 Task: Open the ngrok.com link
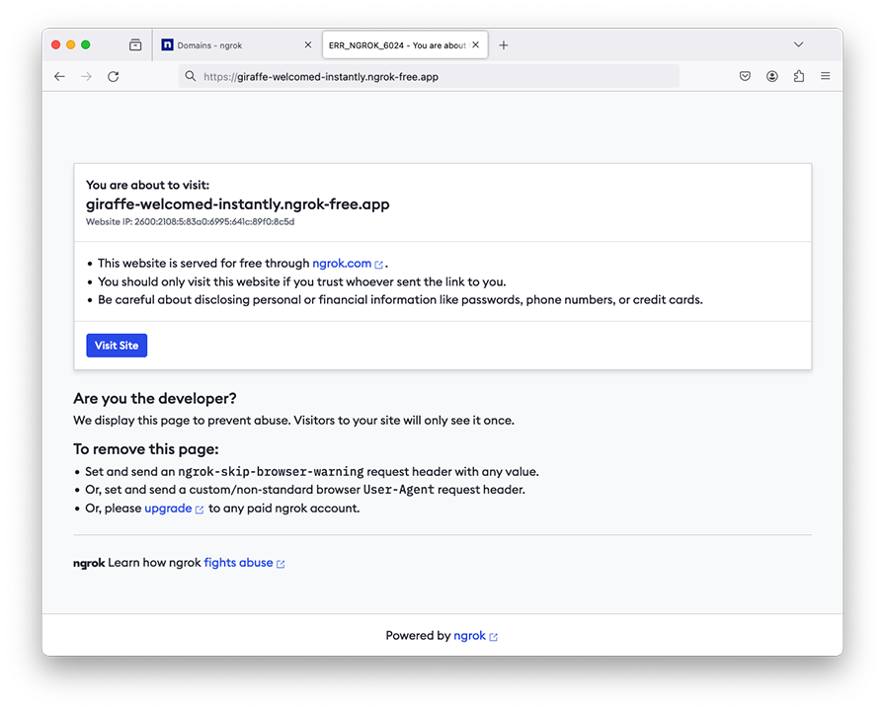(342, 263)
